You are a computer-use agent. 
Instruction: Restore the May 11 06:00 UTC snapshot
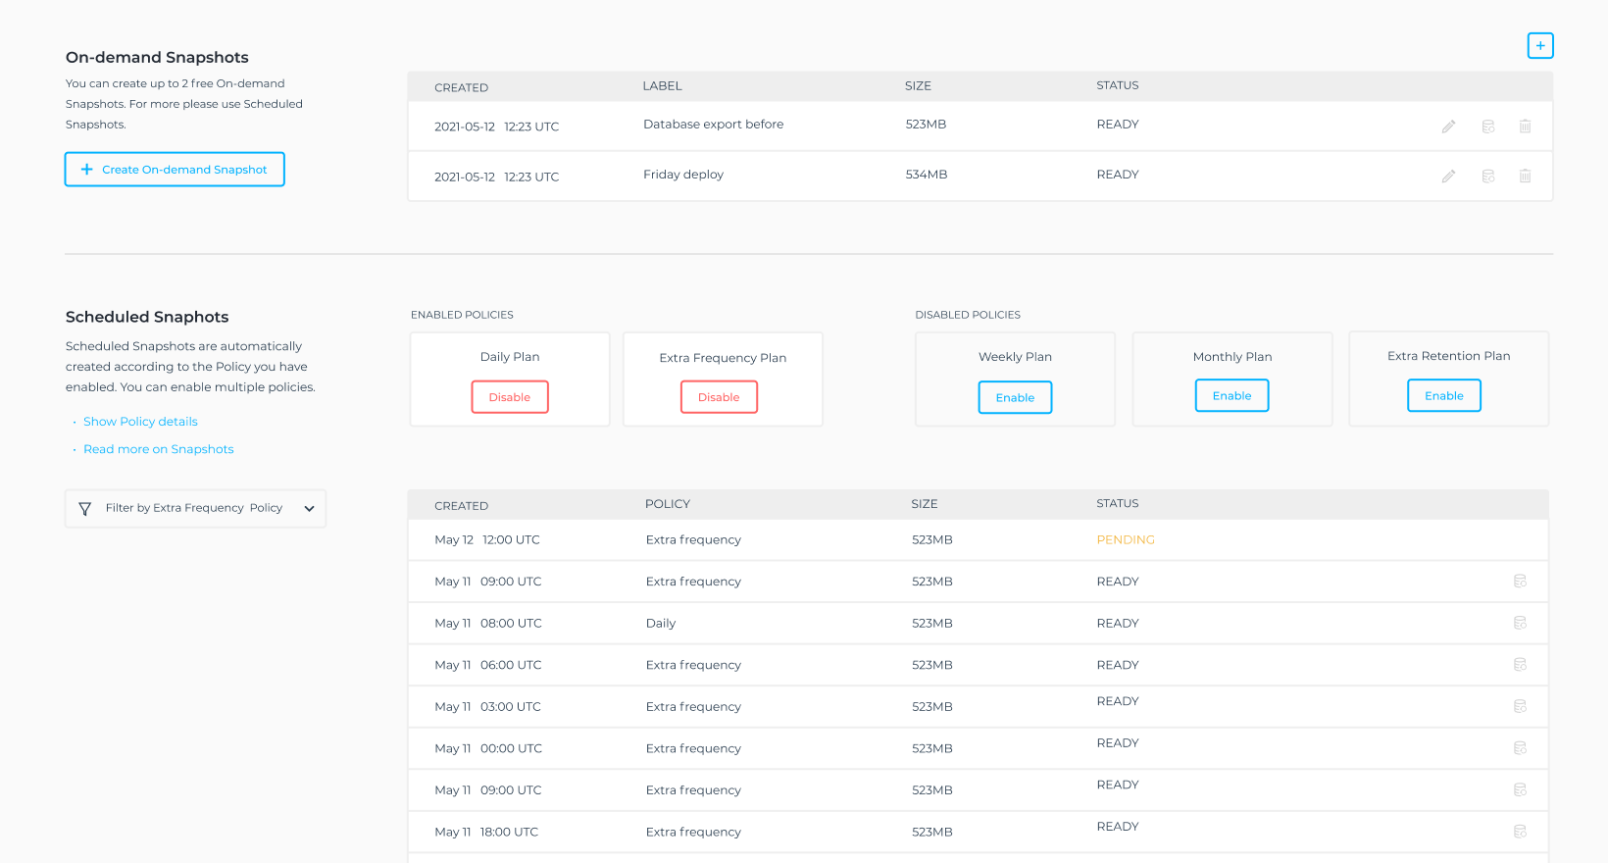click(x=1520, y=665)
